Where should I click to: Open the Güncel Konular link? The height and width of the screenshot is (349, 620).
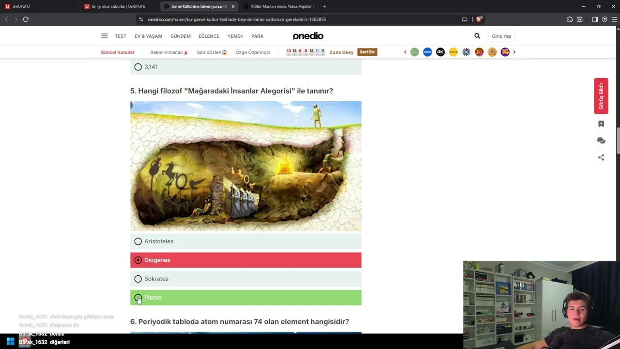click(117, 52)
